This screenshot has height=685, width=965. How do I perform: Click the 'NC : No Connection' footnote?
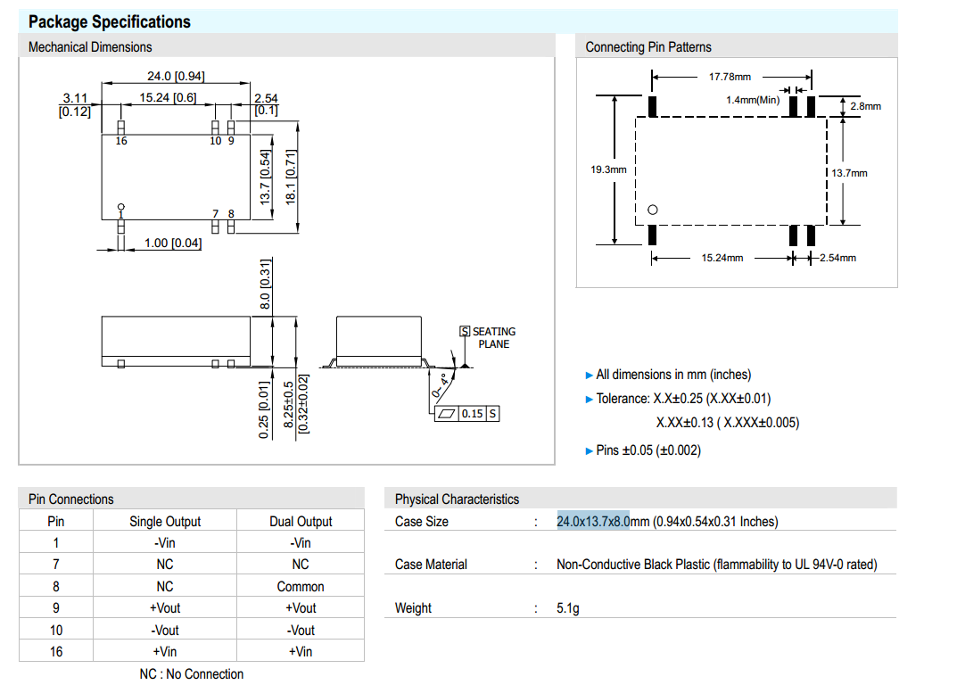tap(191, 674)
